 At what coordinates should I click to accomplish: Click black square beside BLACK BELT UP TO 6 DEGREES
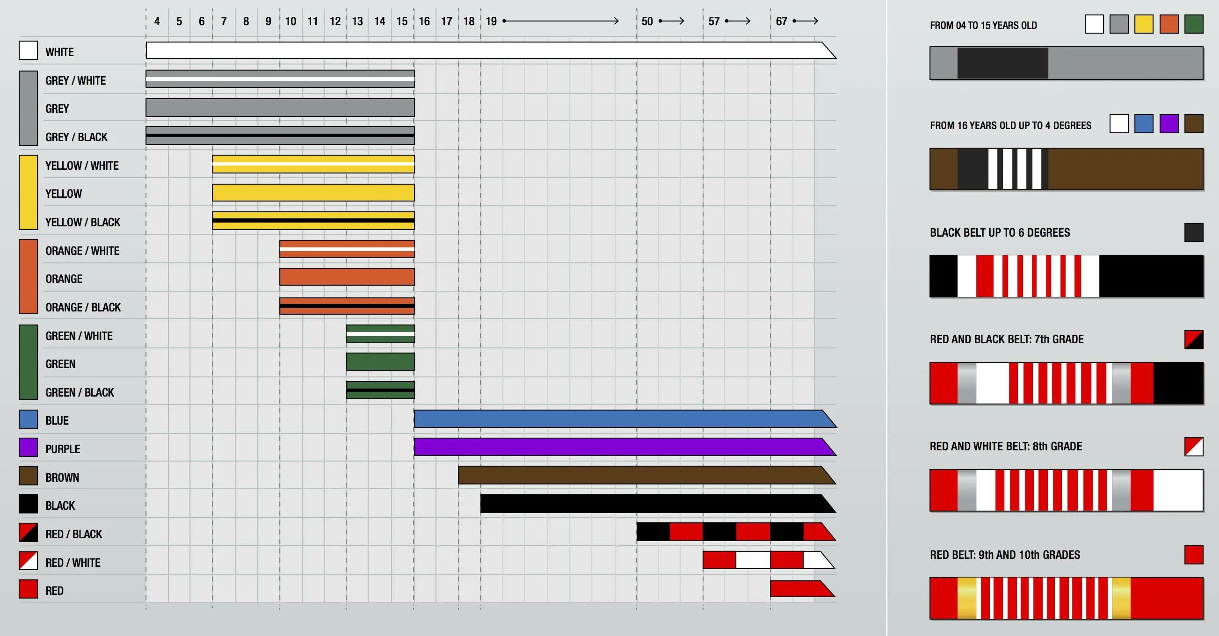[1194, 233]
